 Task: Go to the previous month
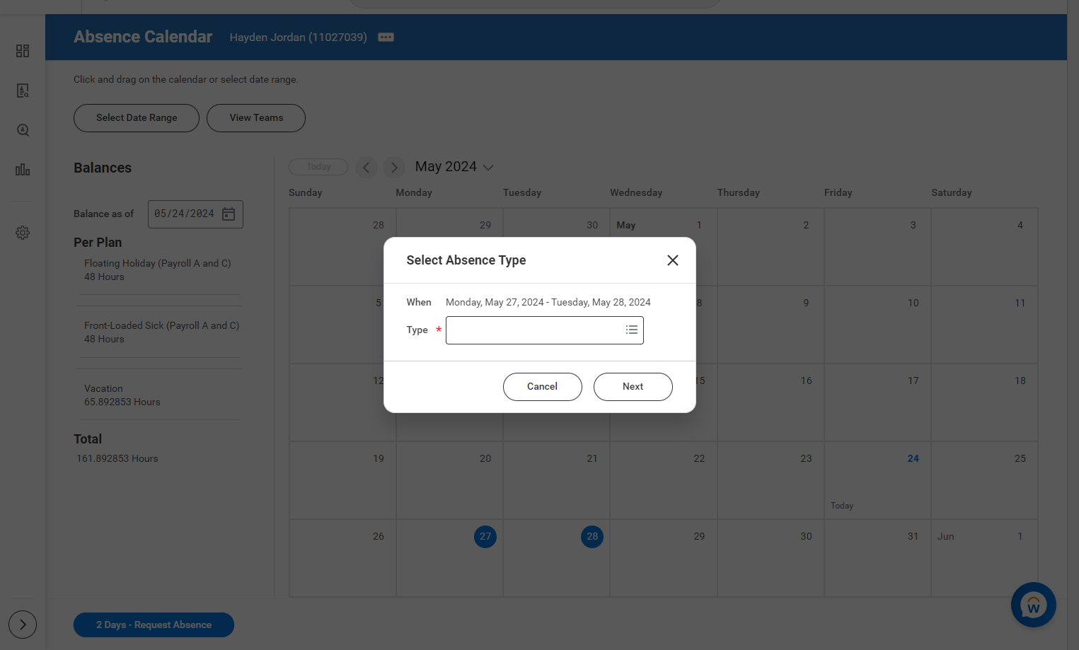pyautogui.click(x=366, y=168)
